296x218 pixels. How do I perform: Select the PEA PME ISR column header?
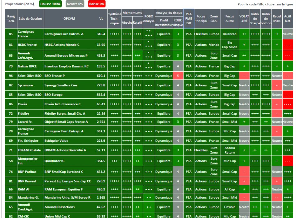pyautogui.click(x=189, y=19)
